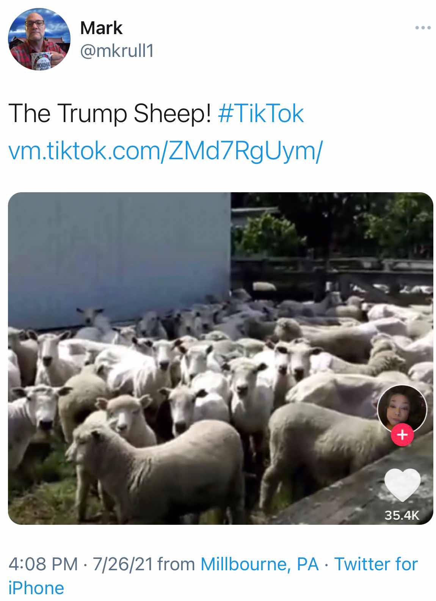
Task: Tap the 4:08 PM timestamp
Action: point(43,564)
